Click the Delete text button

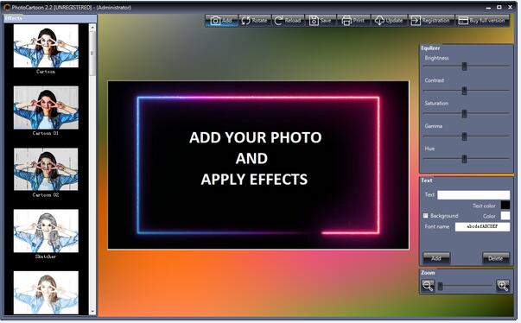coord(495,258)
